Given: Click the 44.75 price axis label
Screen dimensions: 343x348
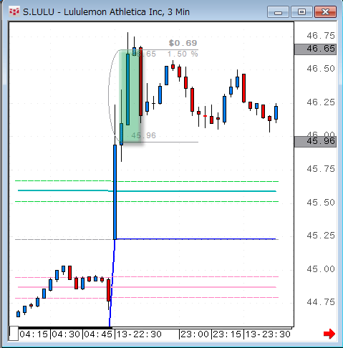Looking at the screenshot, I should (x=321, y=302).
